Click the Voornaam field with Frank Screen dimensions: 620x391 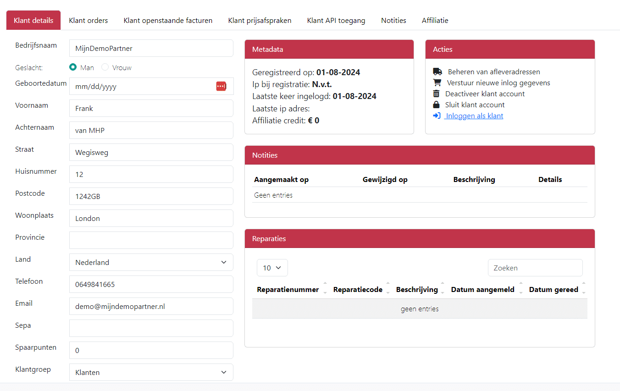(x=151, y=109)
